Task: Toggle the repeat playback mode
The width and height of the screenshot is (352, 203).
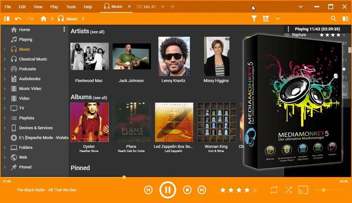Action: (274, 190)
